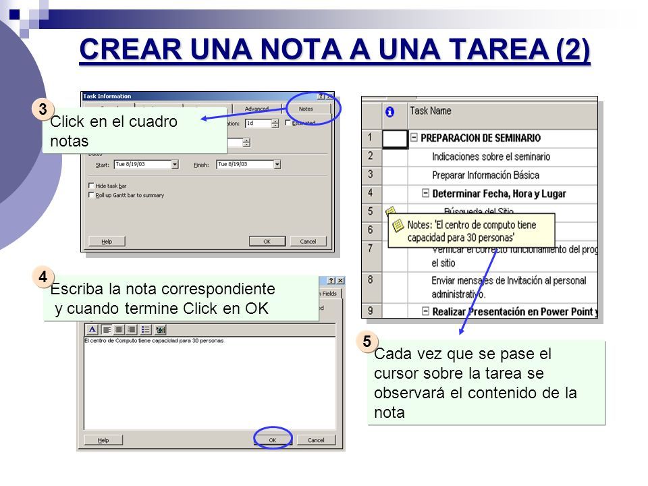Click Cancel in the Notes dialog

pos(316,440)
